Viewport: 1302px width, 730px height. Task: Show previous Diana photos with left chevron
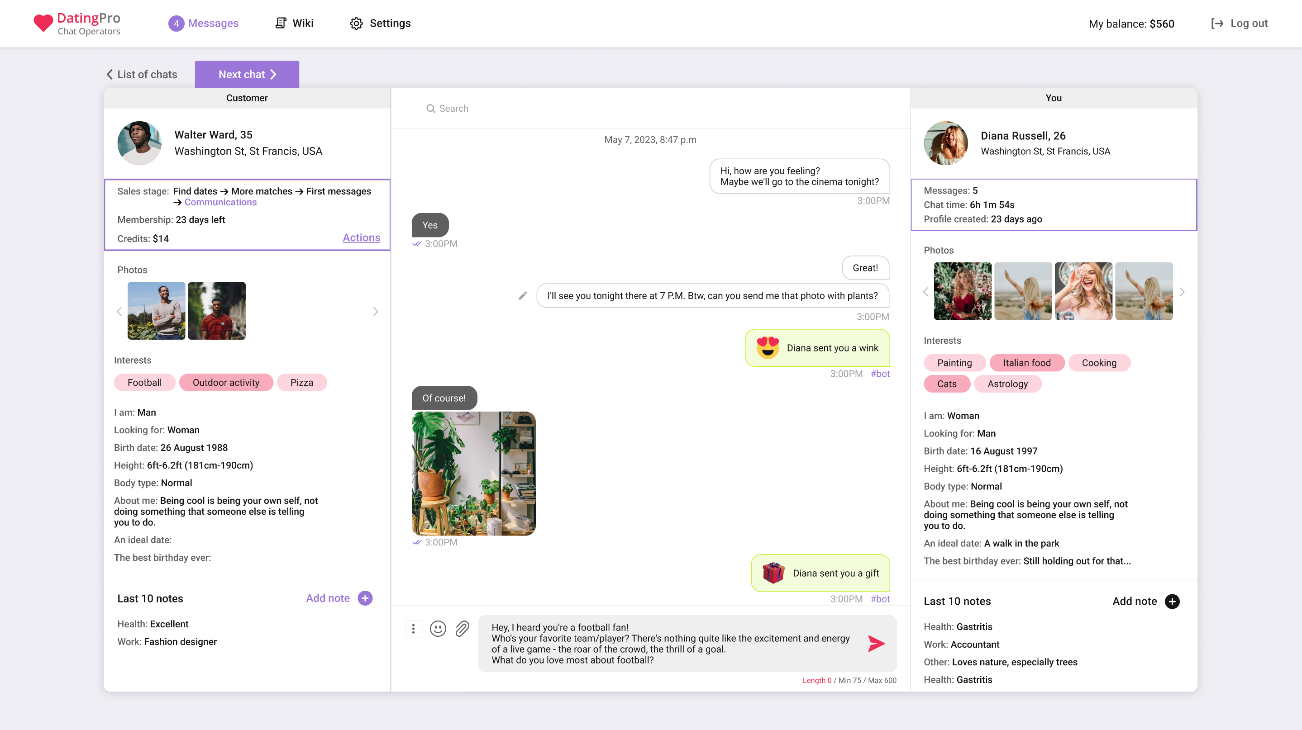[925, 291]
